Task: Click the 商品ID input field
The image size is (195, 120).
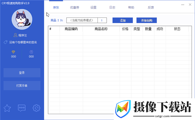Action: 82,20
